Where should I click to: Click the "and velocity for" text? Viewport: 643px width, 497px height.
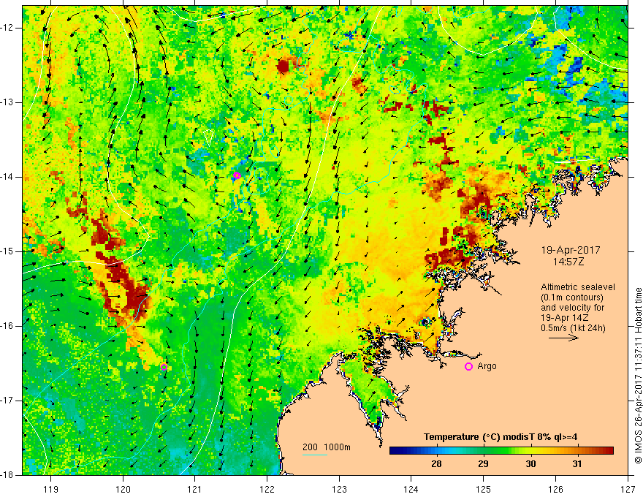click(x=572, y=308)
